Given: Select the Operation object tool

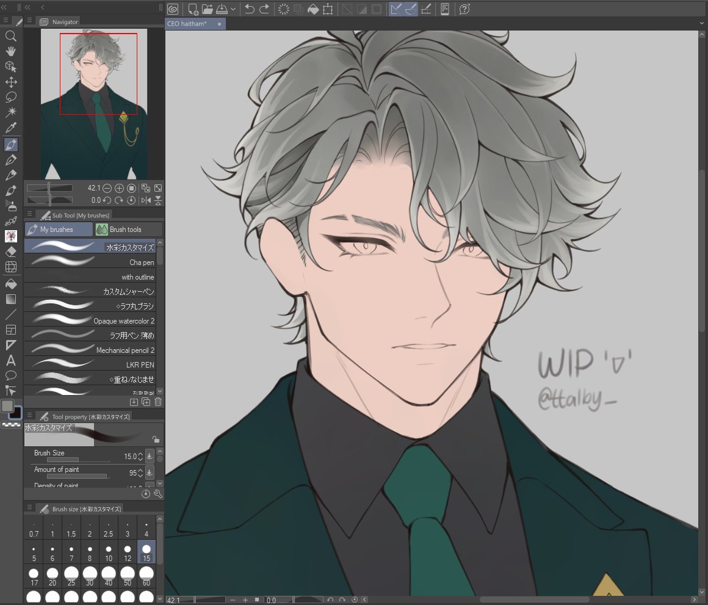Looking at the screenshot, I should [x=11, y=67].
